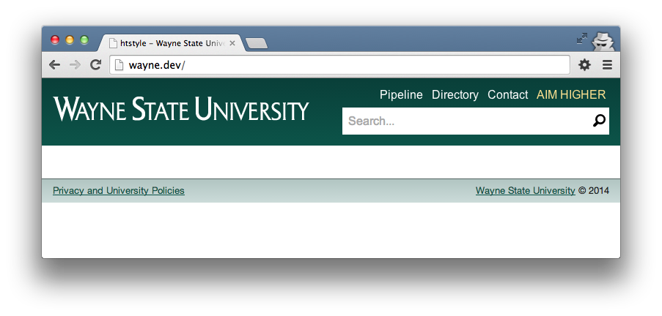Click the magnifying glass search icon

point(599,121)
